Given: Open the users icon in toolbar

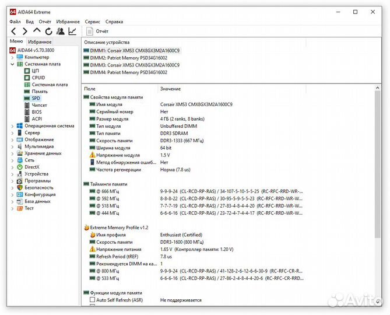Looking at the screenshot, I should pos(60,31).
